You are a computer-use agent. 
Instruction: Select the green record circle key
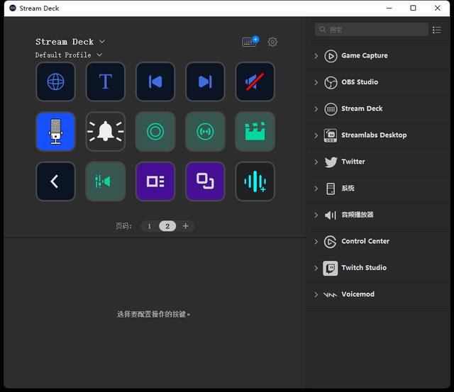[155, 132]
